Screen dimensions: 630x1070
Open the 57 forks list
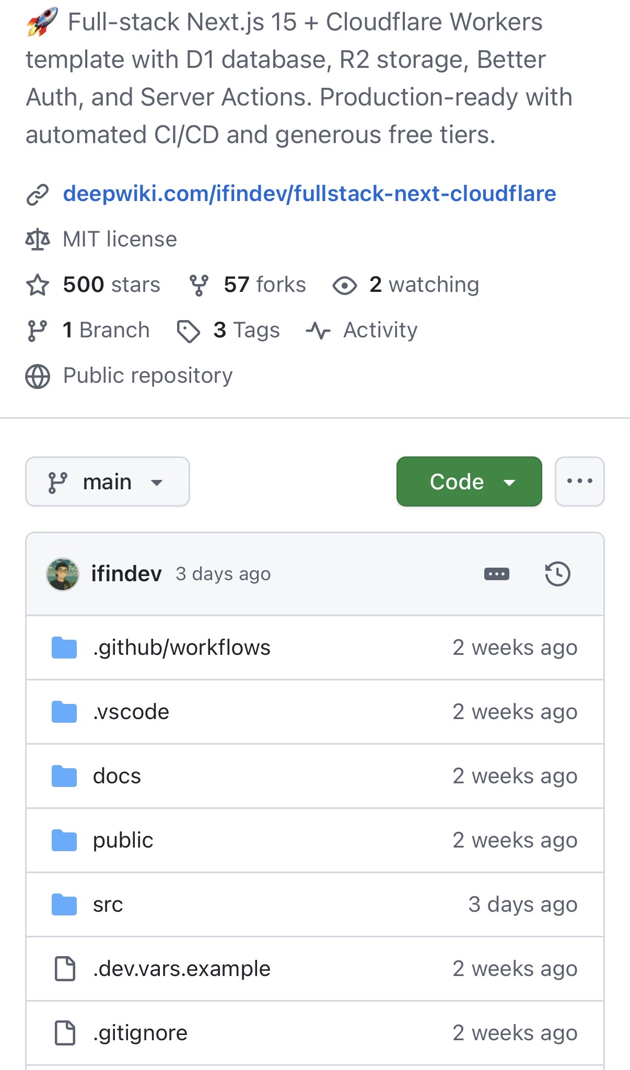[x=265, y=285]
